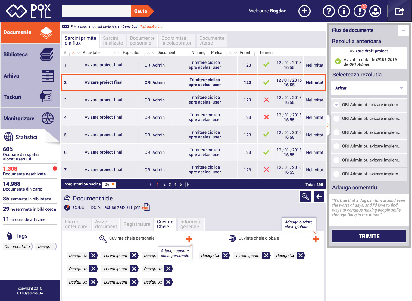
Task: Click the Preluat status icon of row 5
Action: pyautogui.click(x=266, y=135)
